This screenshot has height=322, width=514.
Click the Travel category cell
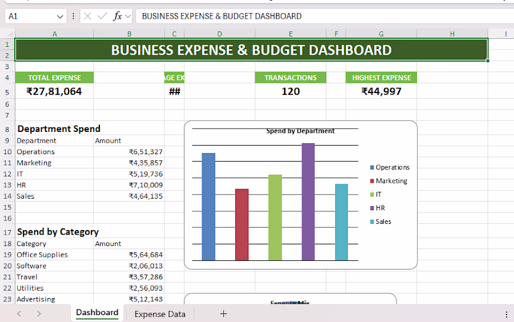point(54,277)
